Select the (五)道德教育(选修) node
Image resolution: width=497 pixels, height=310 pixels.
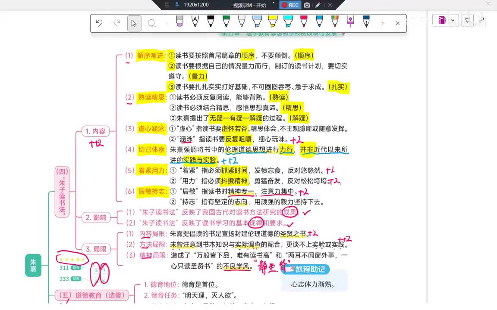[92, 295]
